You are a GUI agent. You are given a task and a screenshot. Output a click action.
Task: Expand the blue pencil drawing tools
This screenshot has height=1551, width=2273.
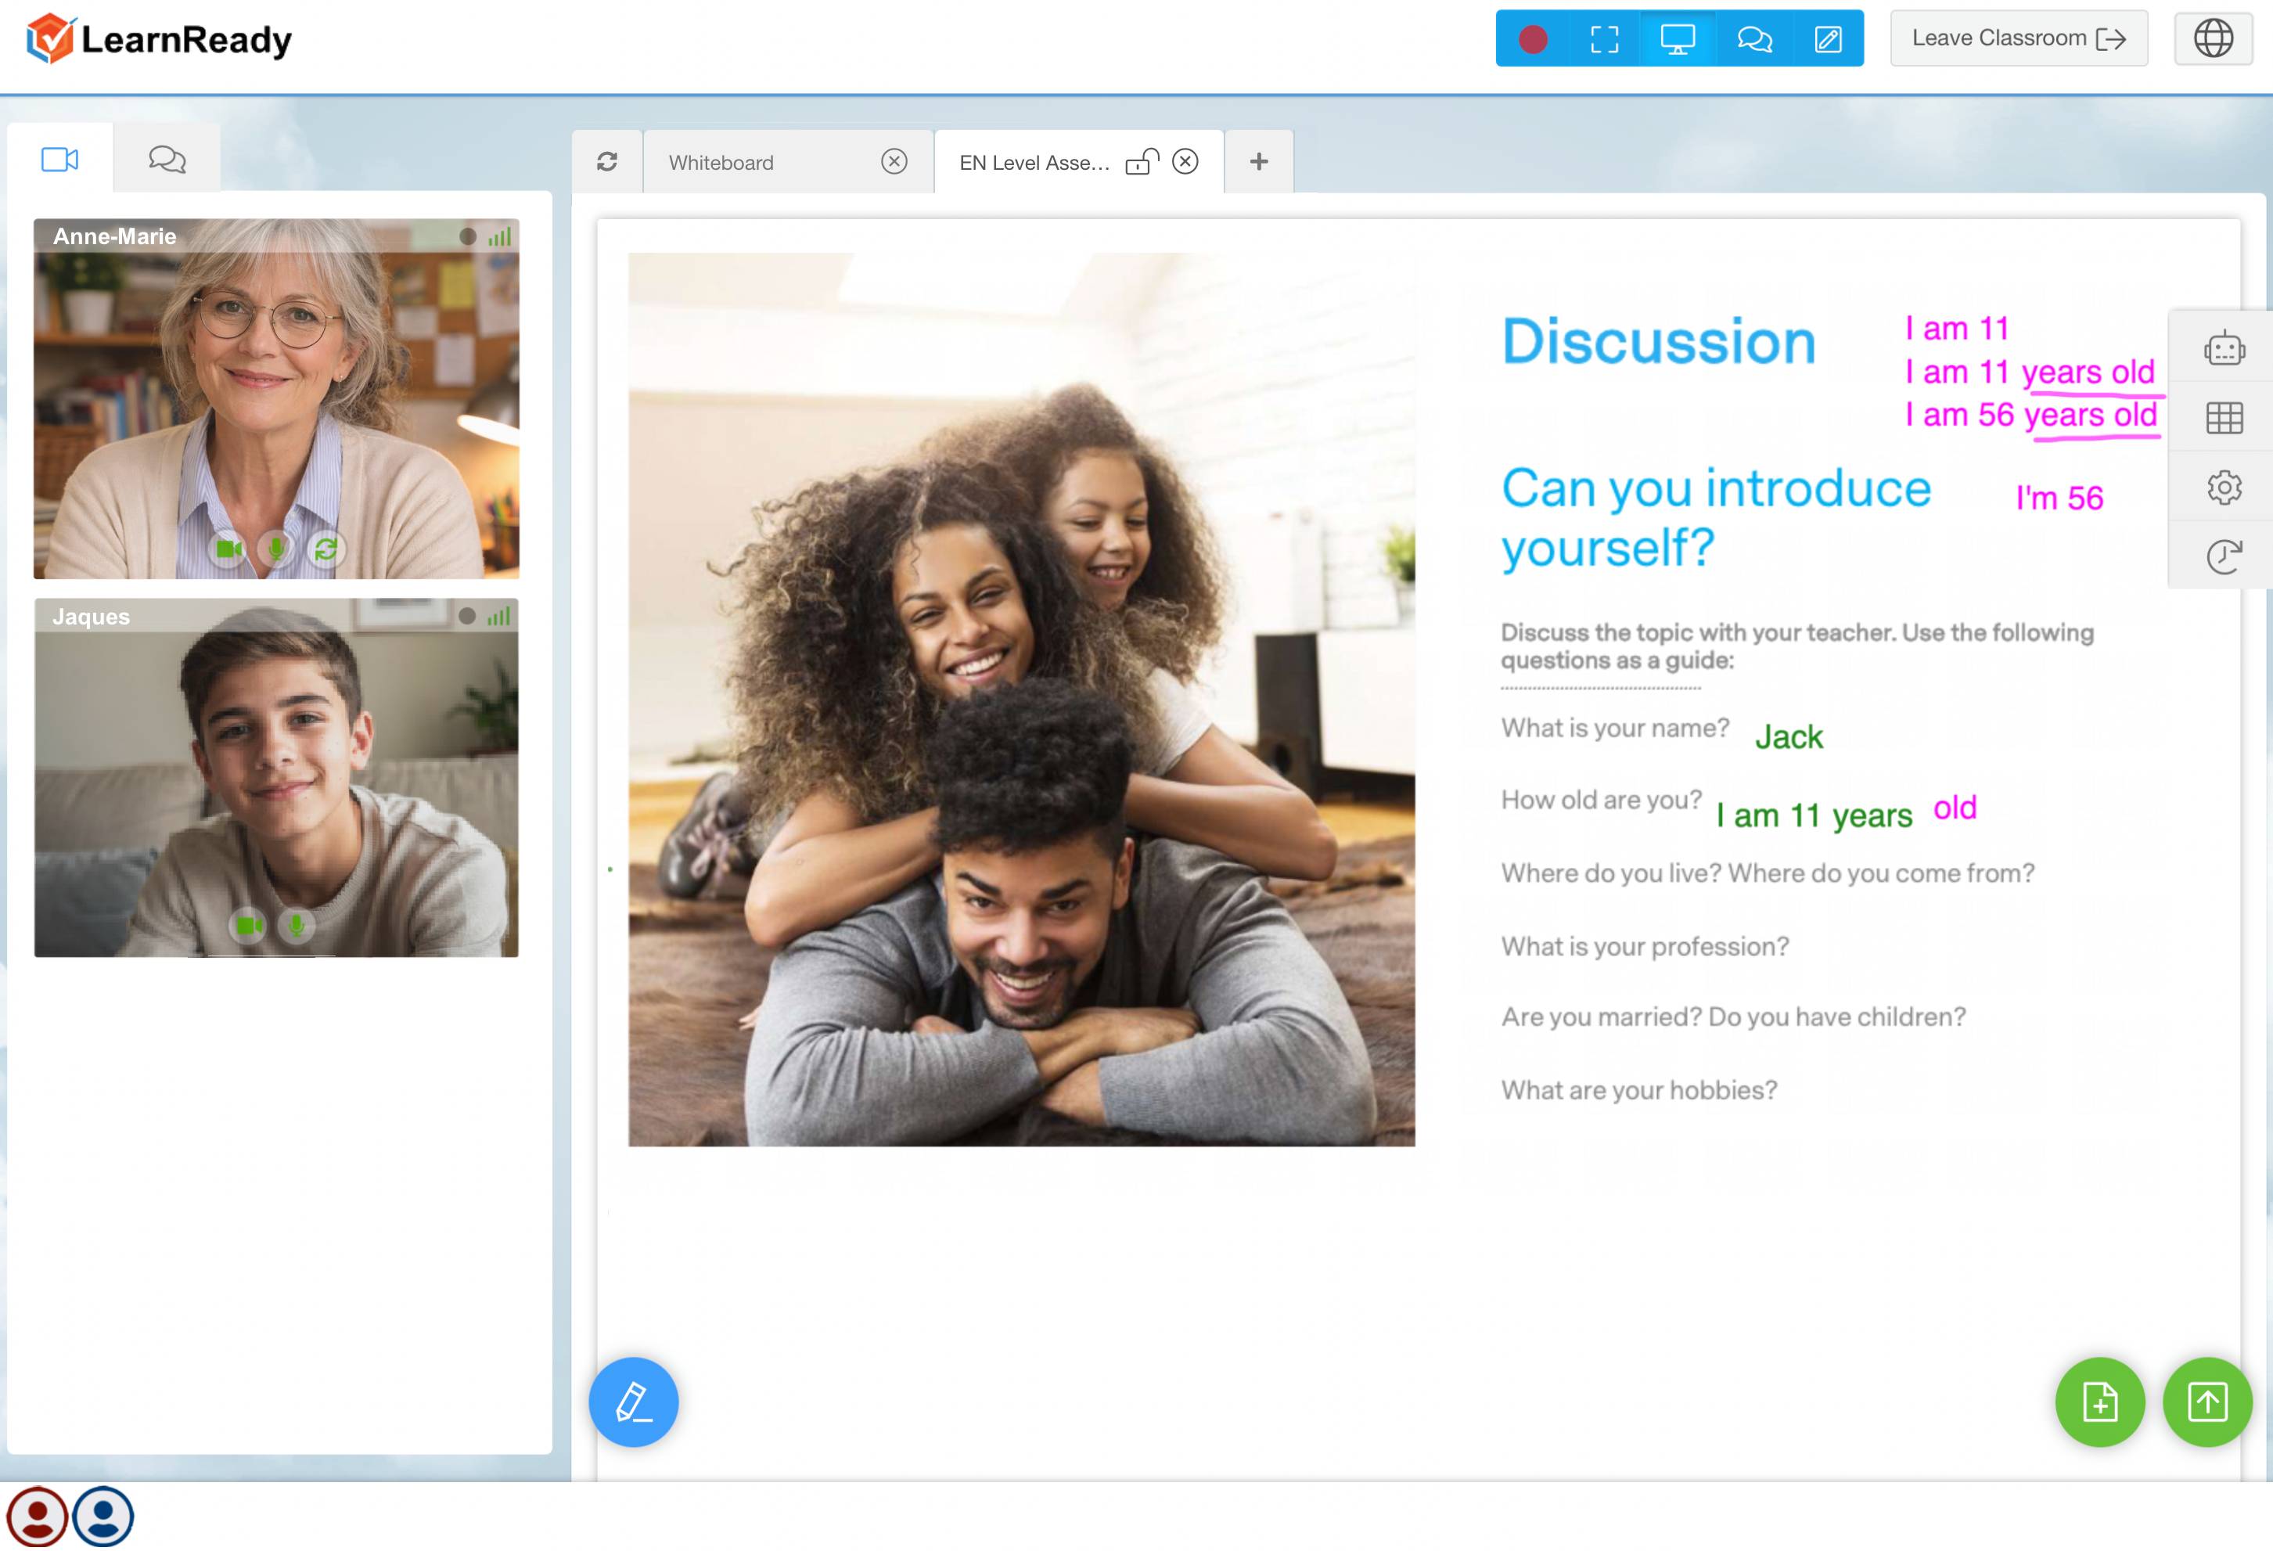(633, 1402)
